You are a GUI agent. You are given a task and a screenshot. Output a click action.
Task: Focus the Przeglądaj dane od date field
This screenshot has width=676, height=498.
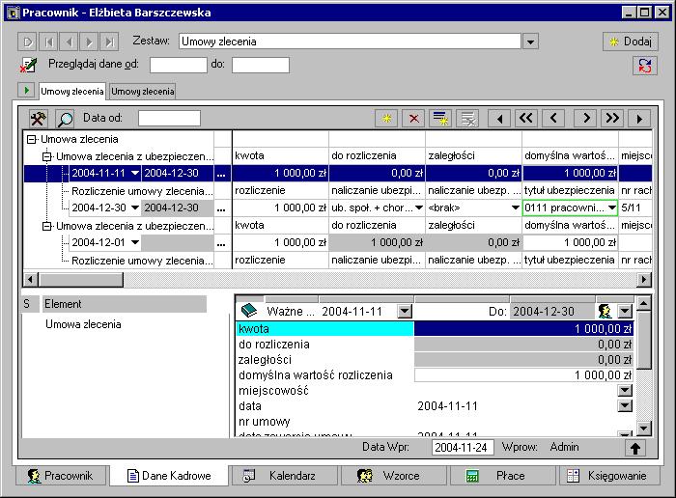point(179,65)
